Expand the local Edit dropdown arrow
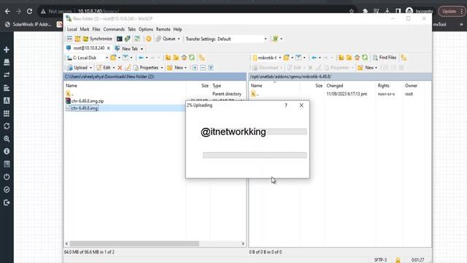 tap(114, 68)
